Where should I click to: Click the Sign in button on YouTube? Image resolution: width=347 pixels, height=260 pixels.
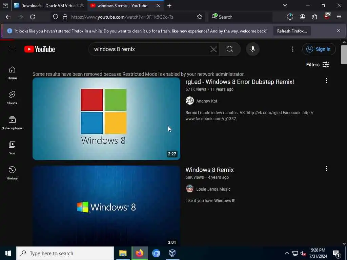[x=319, y=49]
